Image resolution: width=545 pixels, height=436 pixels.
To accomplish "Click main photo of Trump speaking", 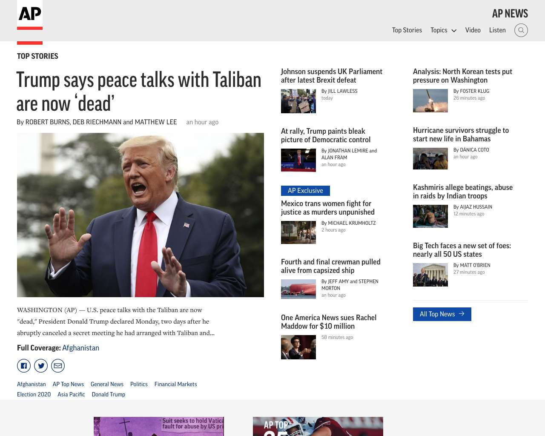I will 141,215.
